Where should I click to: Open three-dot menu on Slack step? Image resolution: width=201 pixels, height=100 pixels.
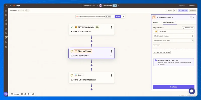pyautogui.click(x=111, y=75)
